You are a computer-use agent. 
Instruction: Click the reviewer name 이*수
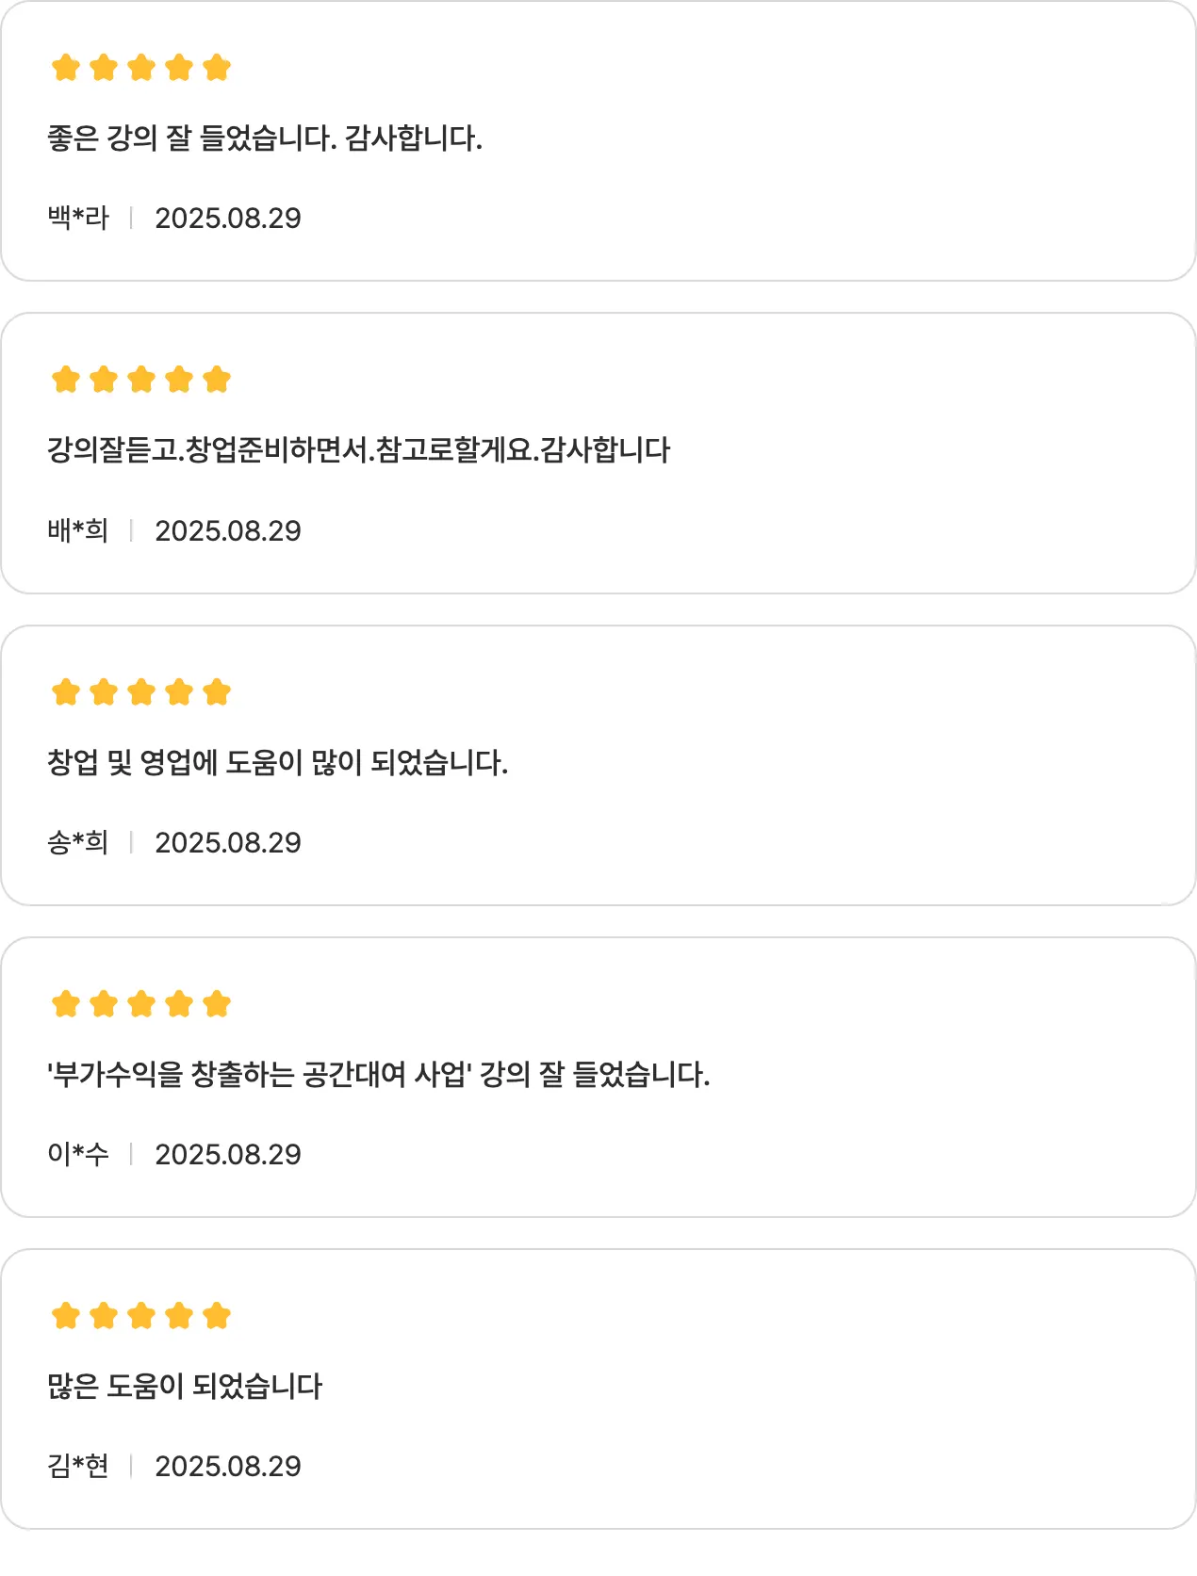(x=78, y=1154)
